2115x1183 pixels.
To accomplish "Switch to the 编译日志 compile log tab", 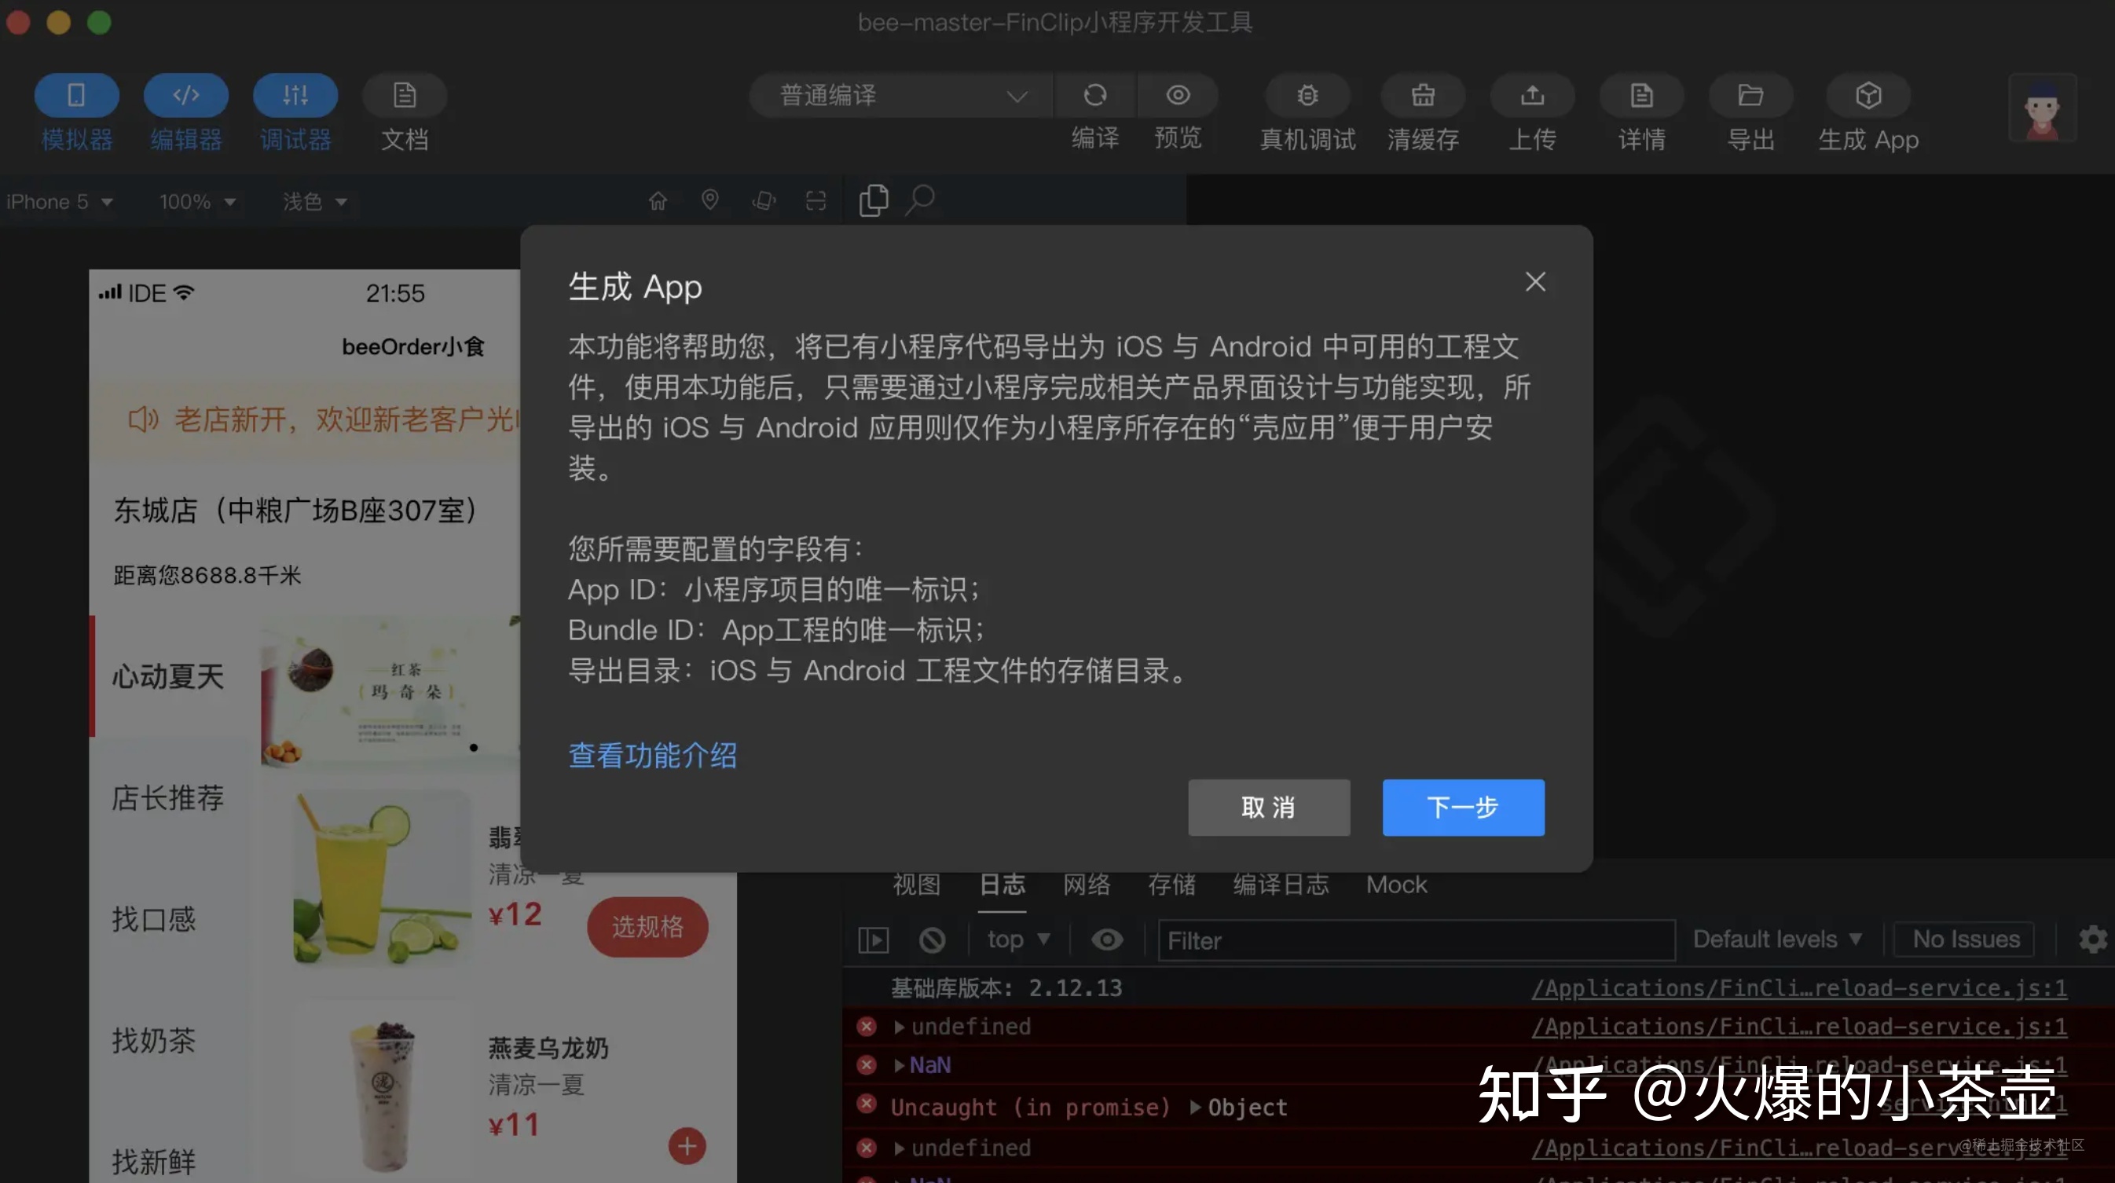I will point(1281,885).
